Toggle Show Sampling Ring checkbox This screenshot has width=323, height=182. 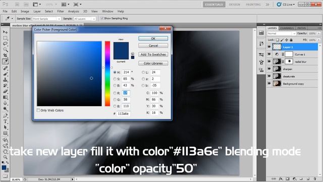(x=102, y=18)
